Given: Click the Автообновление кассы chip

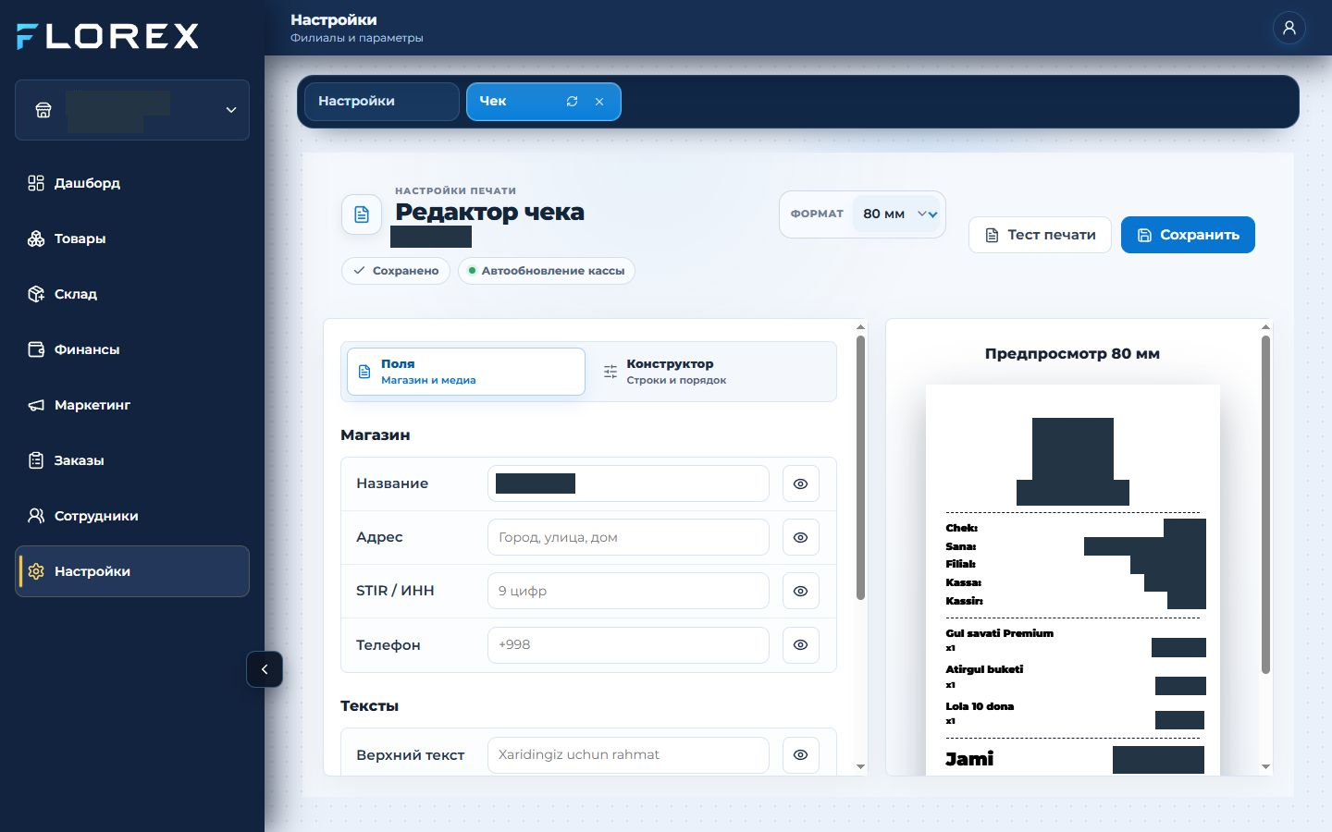Looking at the screenshot, I should (x=546, y=271).
